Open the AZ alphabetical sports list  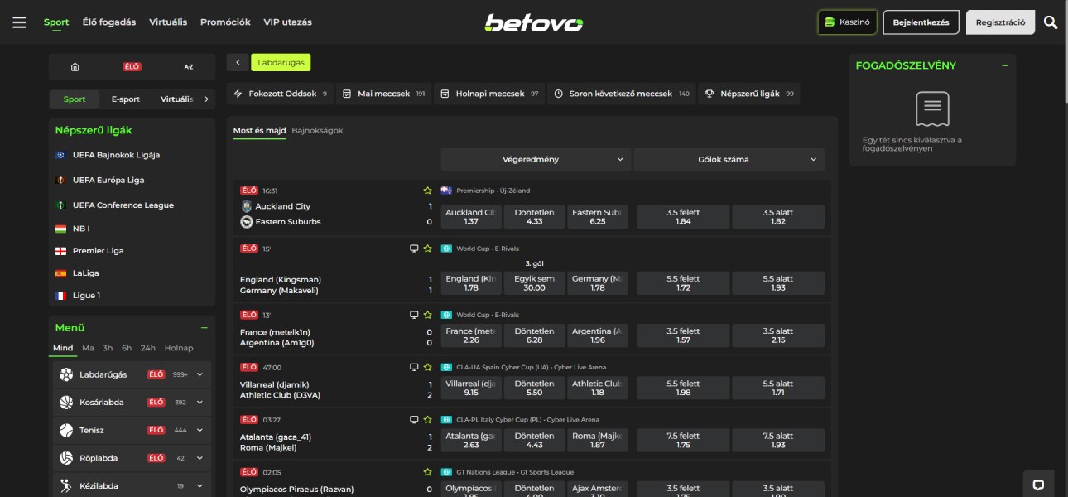pos(189,66)
